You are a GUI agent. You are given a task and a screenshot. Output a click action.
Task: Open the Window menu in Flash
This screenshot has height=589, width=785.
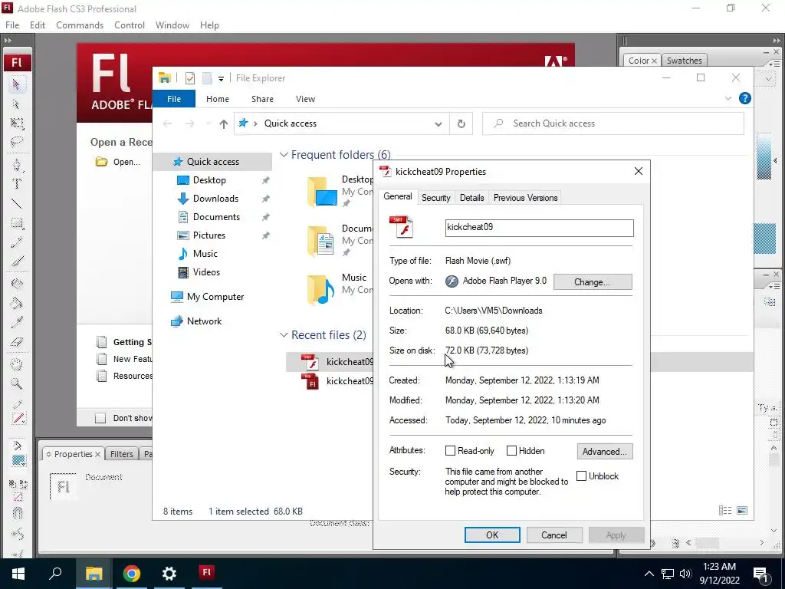(172, 25)
